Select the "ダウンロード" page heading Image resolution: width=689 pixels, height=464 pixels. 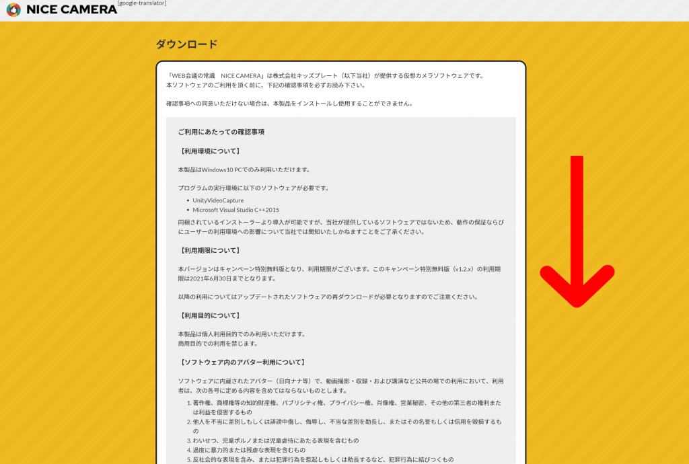[187, 44]
